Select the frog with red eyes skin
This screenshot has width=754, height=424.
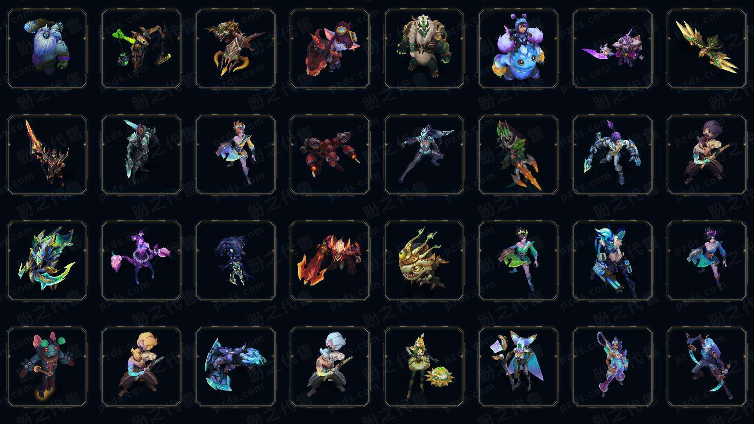pyautogui.click(x=47, y=367)
